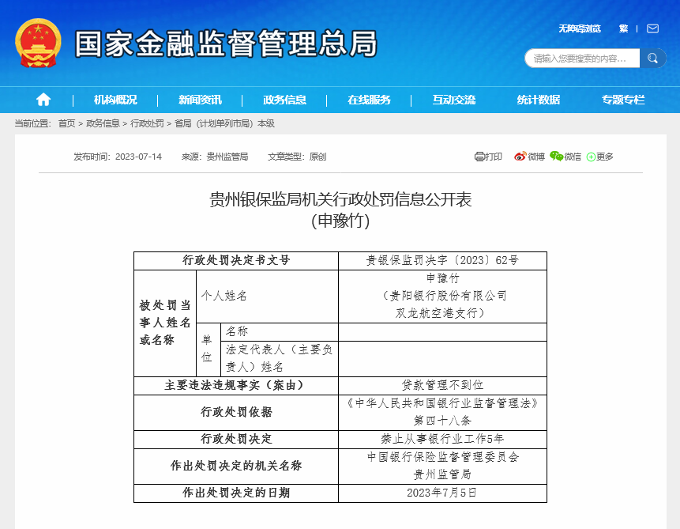Open 省局 (计划单列市局) 本级 breadcrumb
680x529 pixels.
click(x=224, y=123)
